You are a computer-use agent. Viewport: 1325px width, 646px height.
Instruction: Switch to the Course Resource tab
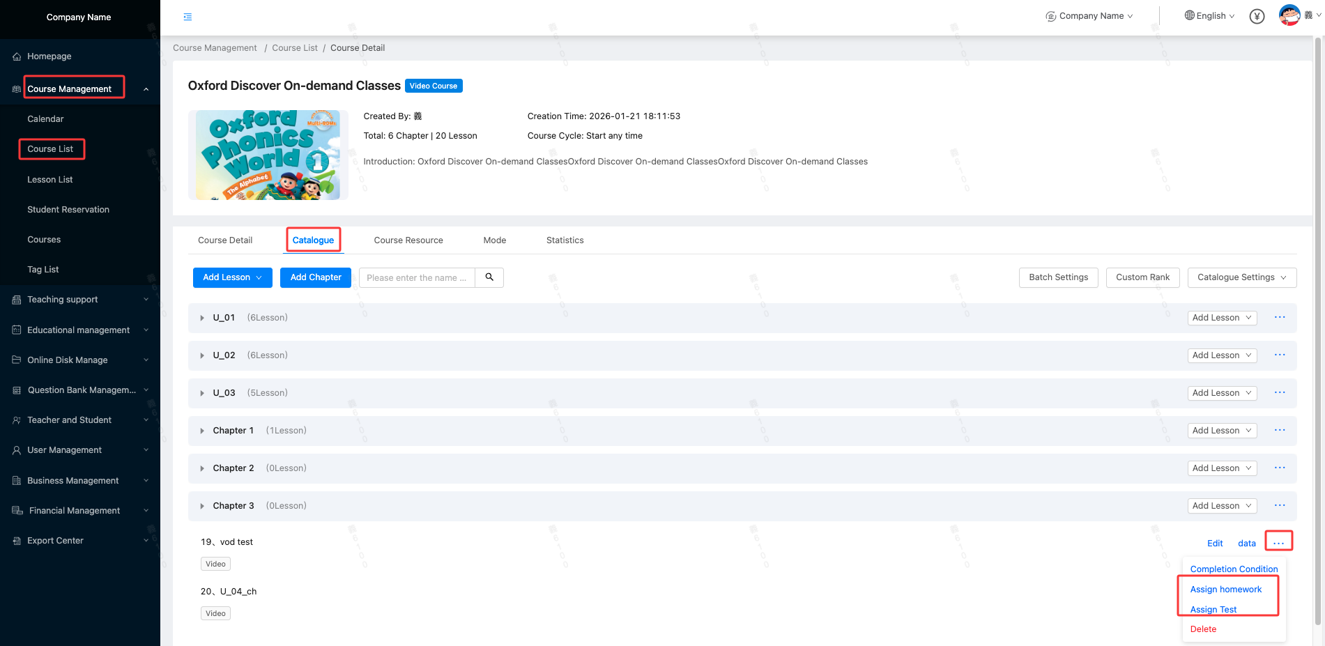[x=408, y=240]
